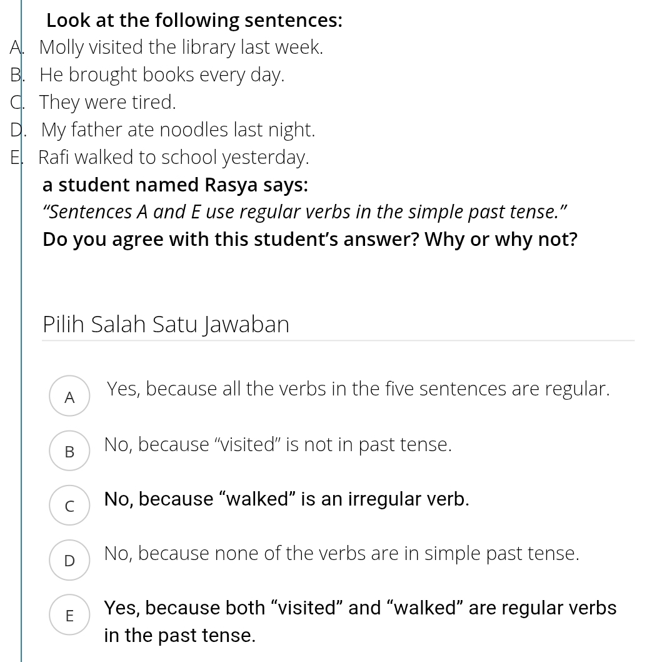Click the "Pilih Salah Satu Jawaban" heading

point(166,325)
